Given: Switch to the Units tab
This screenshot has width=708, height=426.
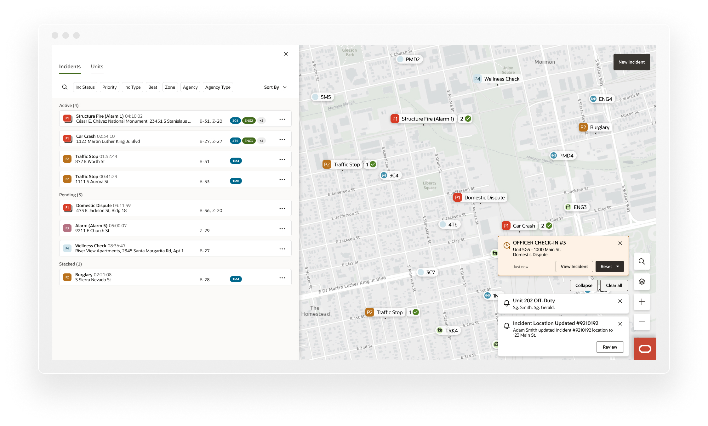Looking at the screenshot, I should pos(97,67).
